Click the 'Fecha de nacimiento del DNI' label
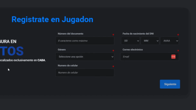The width and height of the screenshot is (196, 110). pos(138,34)
